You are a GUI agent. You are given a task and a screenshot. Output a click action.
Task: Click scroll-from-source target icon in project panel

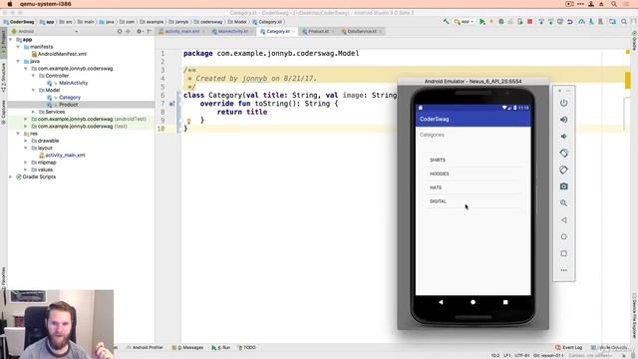[120, 31]
